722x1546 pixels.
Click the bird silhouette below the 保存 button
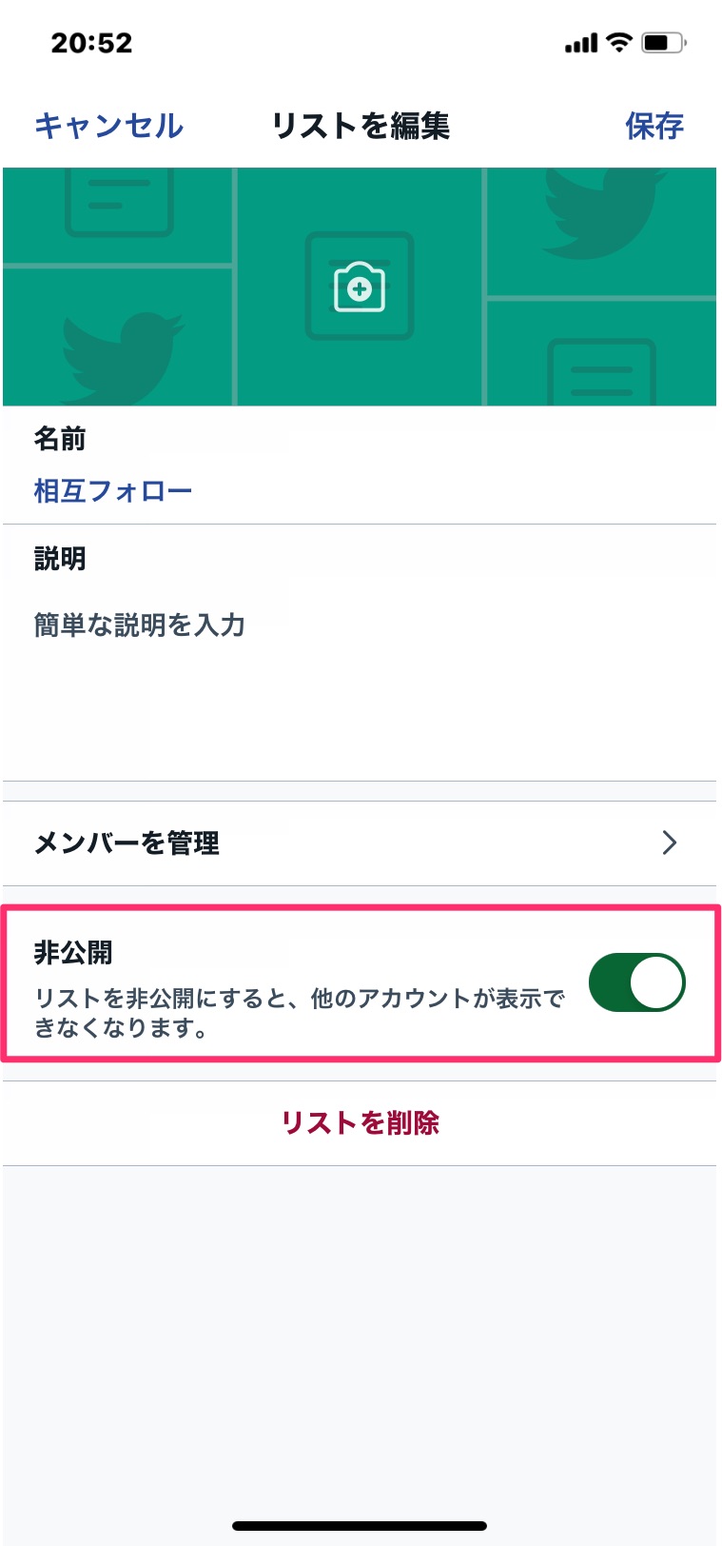point(601,212)
